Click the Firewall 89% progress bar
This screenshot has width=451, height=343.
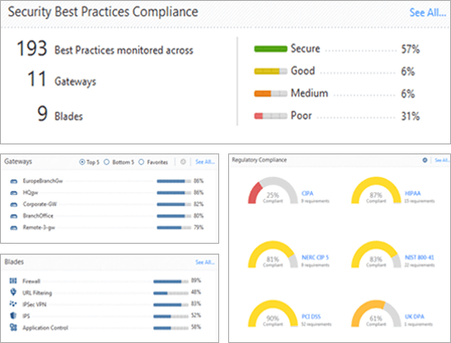coord(170,282)
